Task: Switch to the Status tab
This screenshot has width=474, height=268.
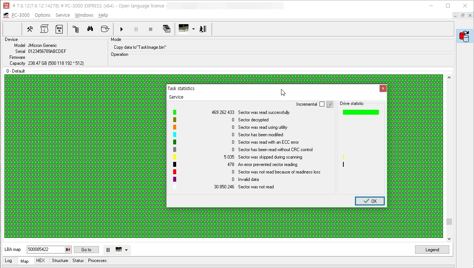Action: pyautogui.click(x=78, y=261)
